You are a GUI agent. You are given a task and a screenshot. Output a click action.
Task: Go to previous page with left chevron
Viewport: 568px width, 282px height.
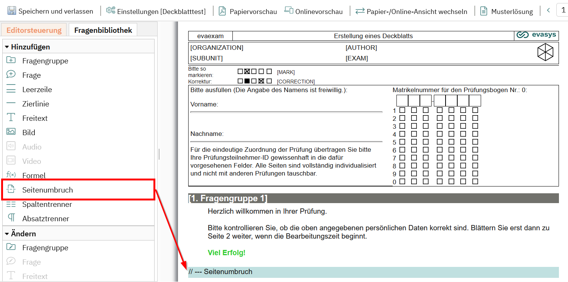pyautogui.click(x=548, y=11)
